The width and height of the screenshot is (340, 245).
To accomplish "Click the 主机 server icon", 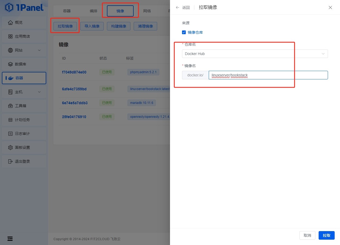I will [10, 92].
